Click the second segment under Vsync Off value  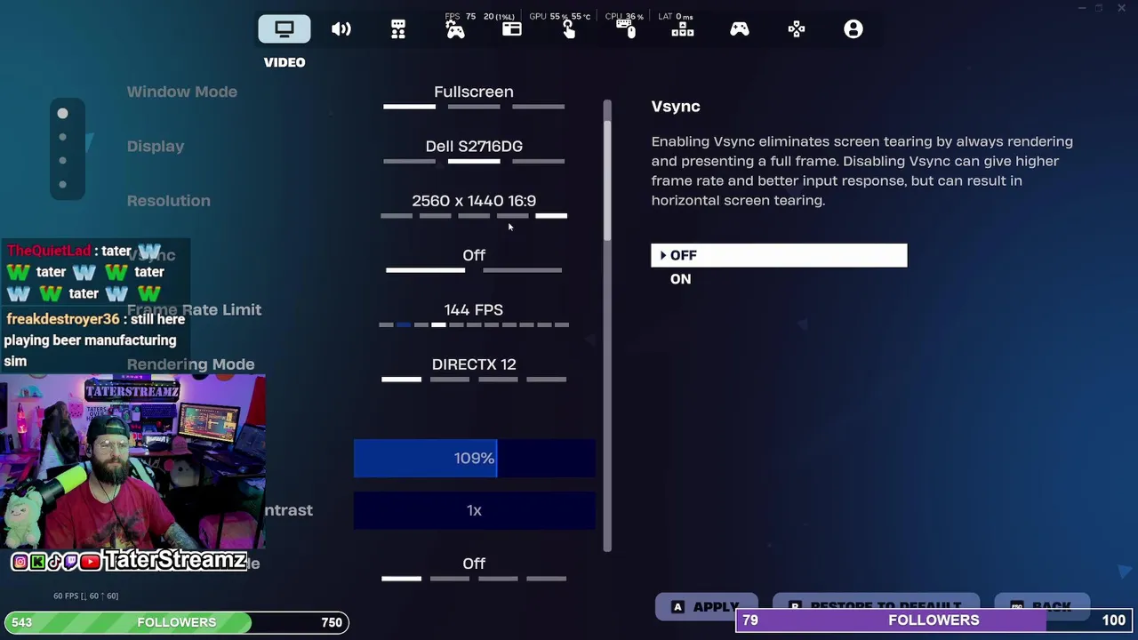523,270
